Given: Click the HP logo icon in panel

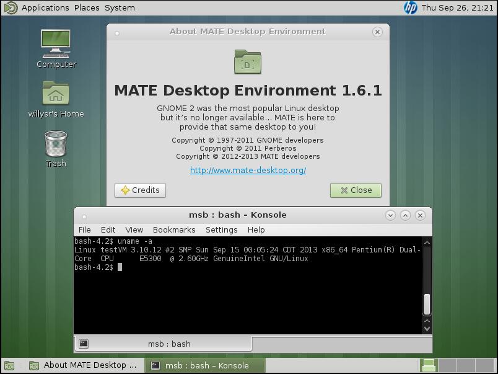Looking at the screenshot, I should tap(410, 7).
